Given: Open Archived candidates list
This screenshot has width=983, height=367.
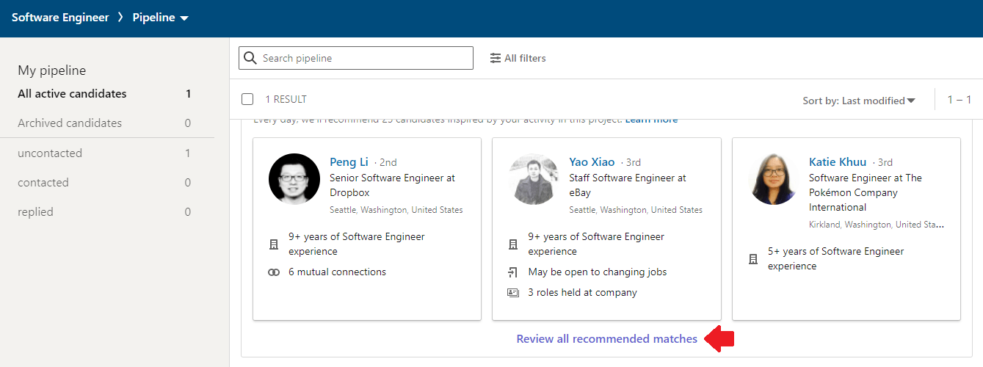Looking at the screenshot, I should pos(104,123).
